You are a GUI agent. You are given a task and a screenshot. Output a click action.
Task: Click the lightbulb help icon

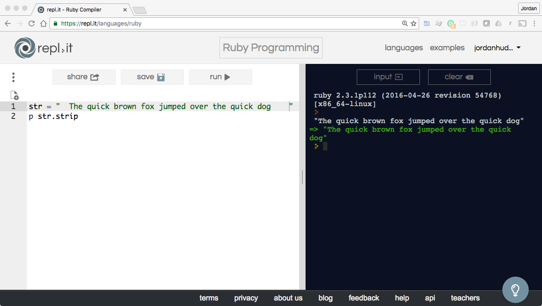pyautogui.click(x=516, y=290)
